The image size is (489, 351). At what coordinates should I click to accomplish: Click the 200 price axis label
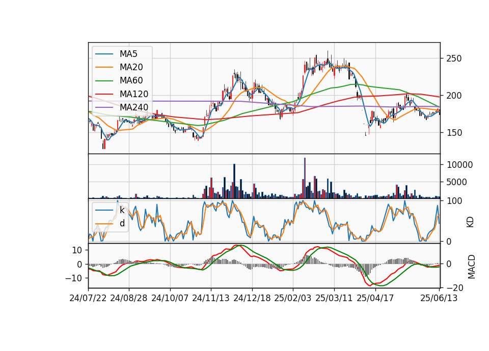coord(454,96)
